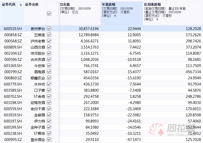Select the 泸州老窖 name cell

(x=38, y=41)
